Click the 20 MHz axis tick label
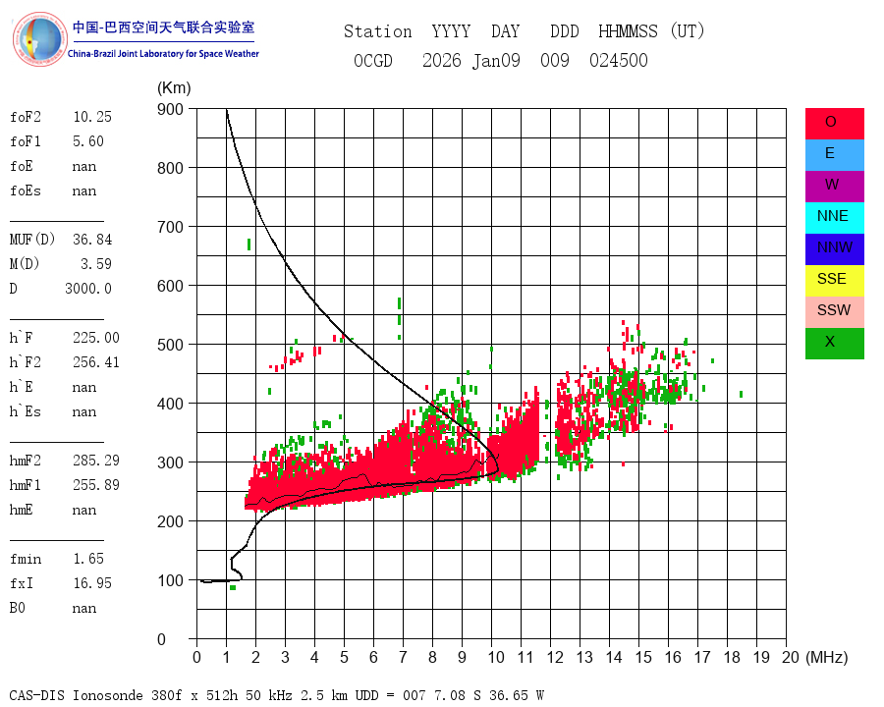884x707 pixels. tap(791, 657)
